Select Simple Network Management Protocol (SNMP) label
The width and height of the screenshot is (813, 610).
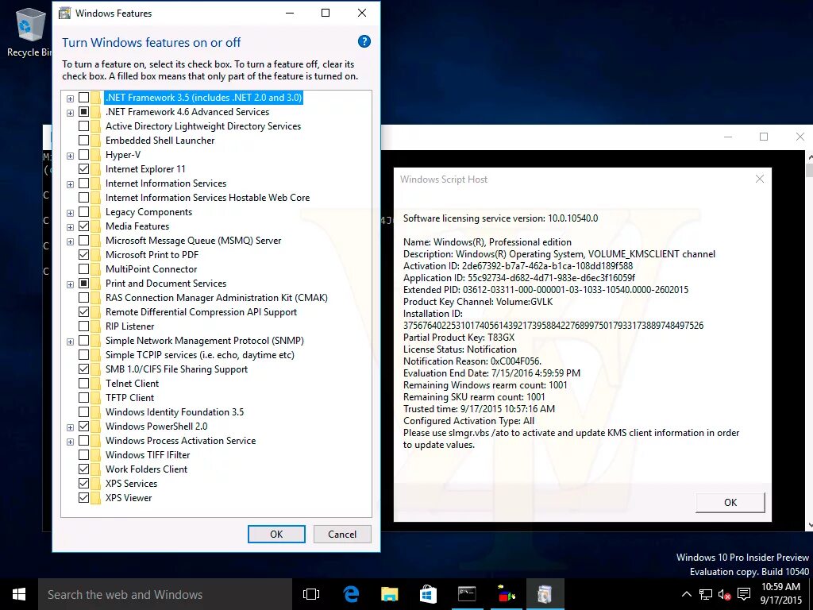[x=204, y=341]
